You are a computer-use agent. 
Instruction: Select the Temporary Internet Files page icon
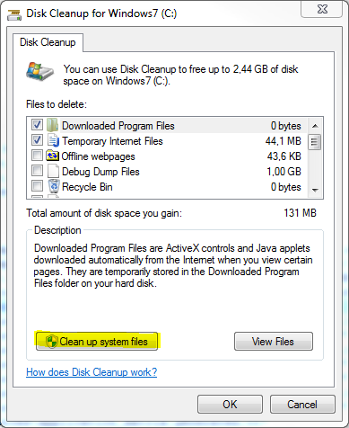[53, 140]
